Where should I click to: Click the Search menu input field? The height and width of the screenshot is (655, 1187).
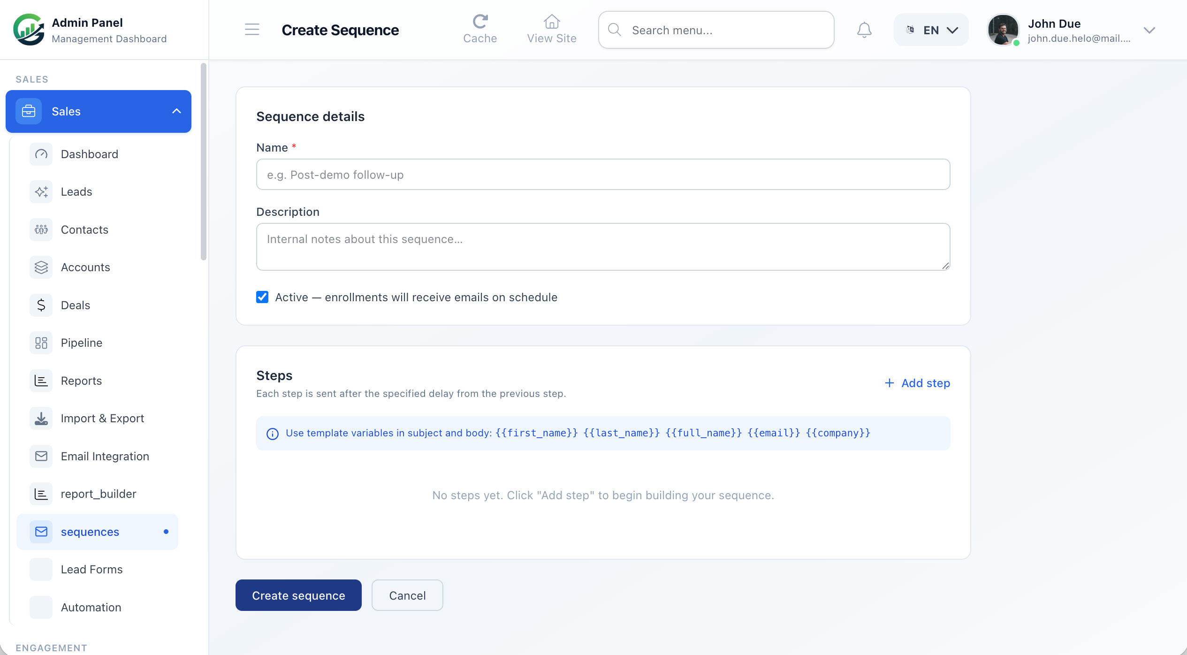[x=716, y=30]
